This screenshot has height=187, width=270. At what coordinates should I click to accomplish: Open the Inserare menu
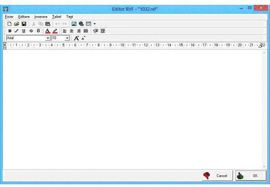tap(41, 17)
